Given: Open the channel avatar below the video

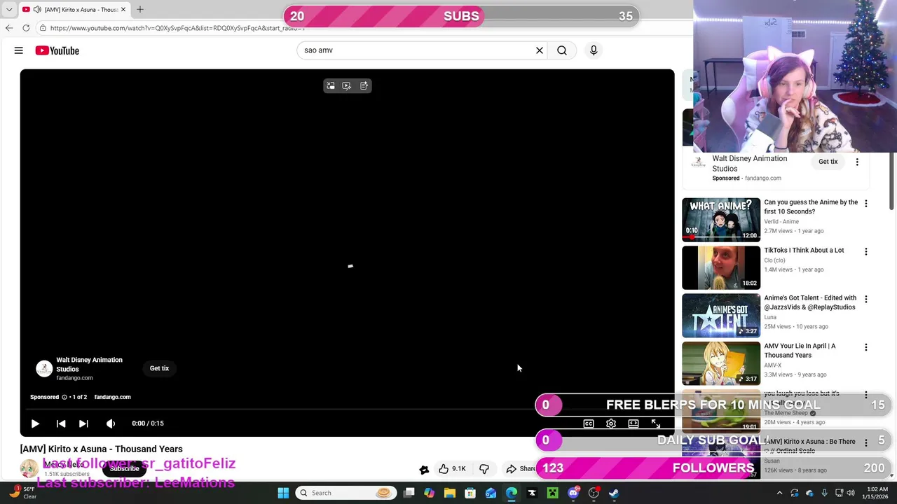Looking at the screenshot, I should click(x=29, y=469).
